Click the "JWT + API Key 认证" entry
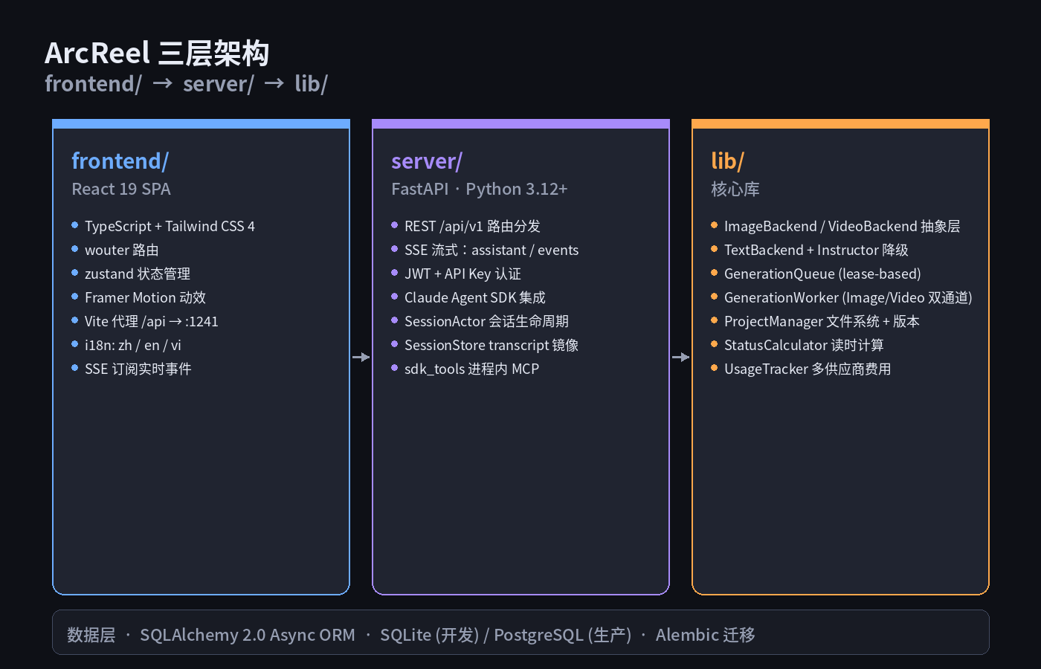 tap(463, 274)
